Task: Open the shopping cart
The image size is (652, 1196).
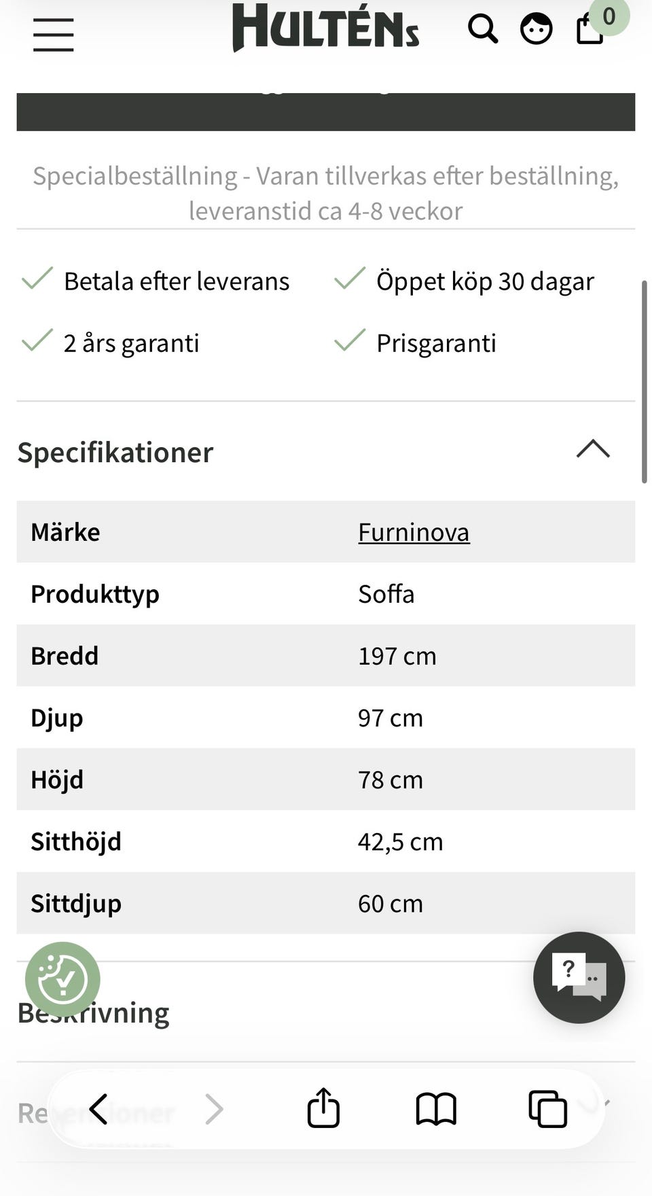Action: 590,29
